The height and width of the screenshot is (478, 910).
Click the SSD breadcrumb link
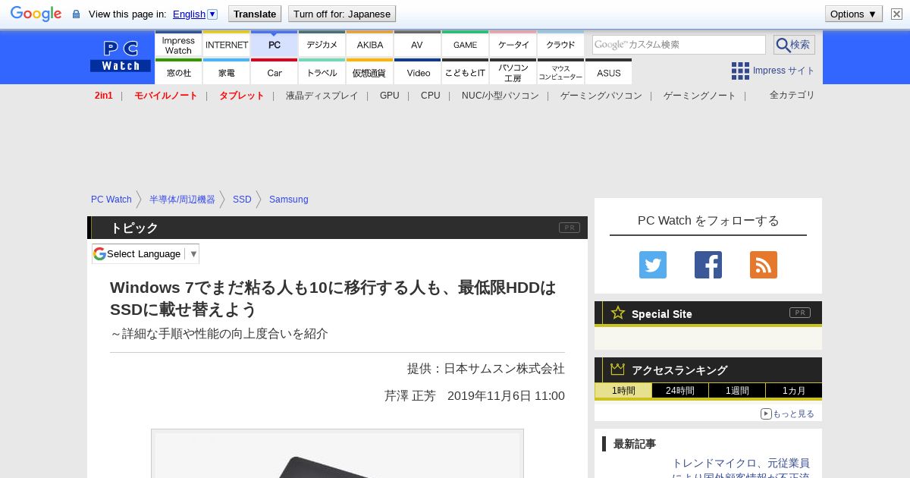point(242,200)
